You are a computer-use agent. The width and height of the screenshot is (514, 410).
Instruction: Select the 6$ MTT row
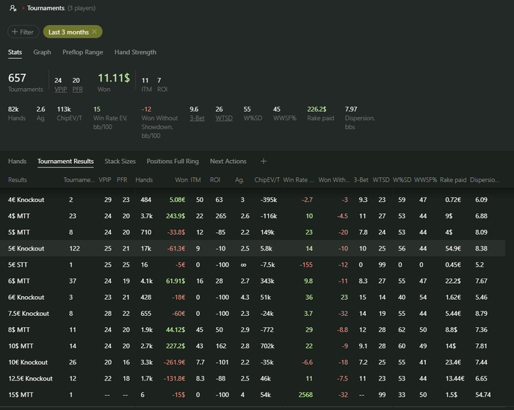pyautogui.click(x=253, y=281)
